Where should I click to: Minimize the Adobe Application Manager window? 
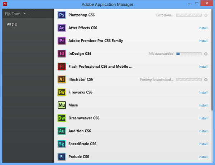[189, 4]
